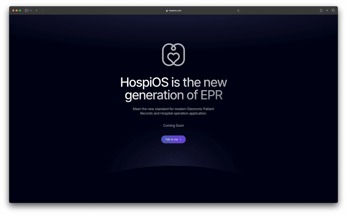
Task: Show the tab overview icon
Action: point(333,11)
